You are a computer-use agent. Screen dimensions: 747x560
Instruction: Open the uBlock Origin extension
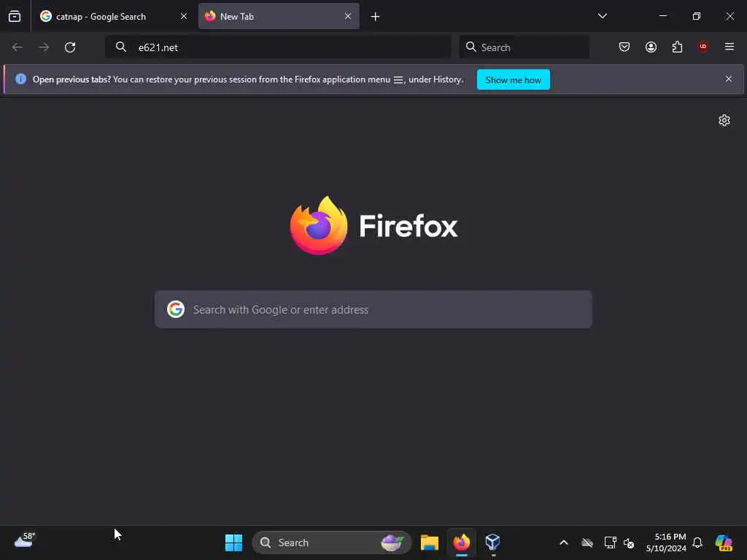point(703,47)
